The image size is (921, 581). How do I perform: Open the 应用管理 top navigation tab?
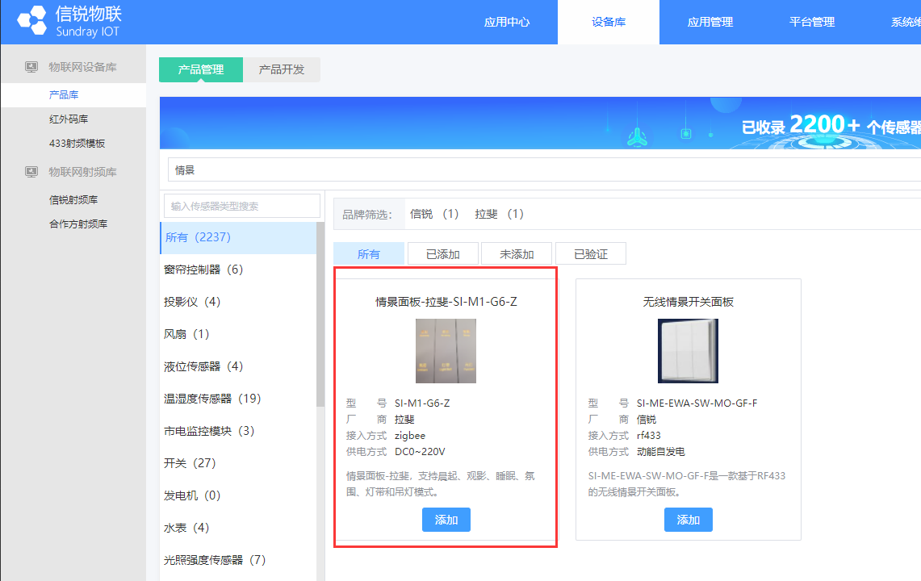coord(710,22)
